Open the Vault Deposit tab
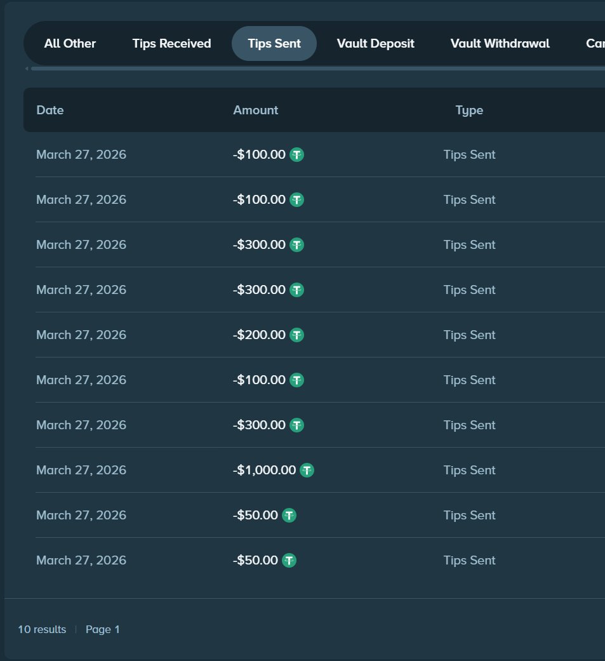 pyautogui.click(x=375, y=43)
